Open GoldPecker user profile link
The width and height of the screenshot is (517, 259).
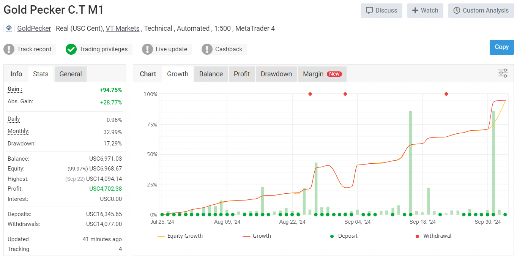(x=34, y=28)
